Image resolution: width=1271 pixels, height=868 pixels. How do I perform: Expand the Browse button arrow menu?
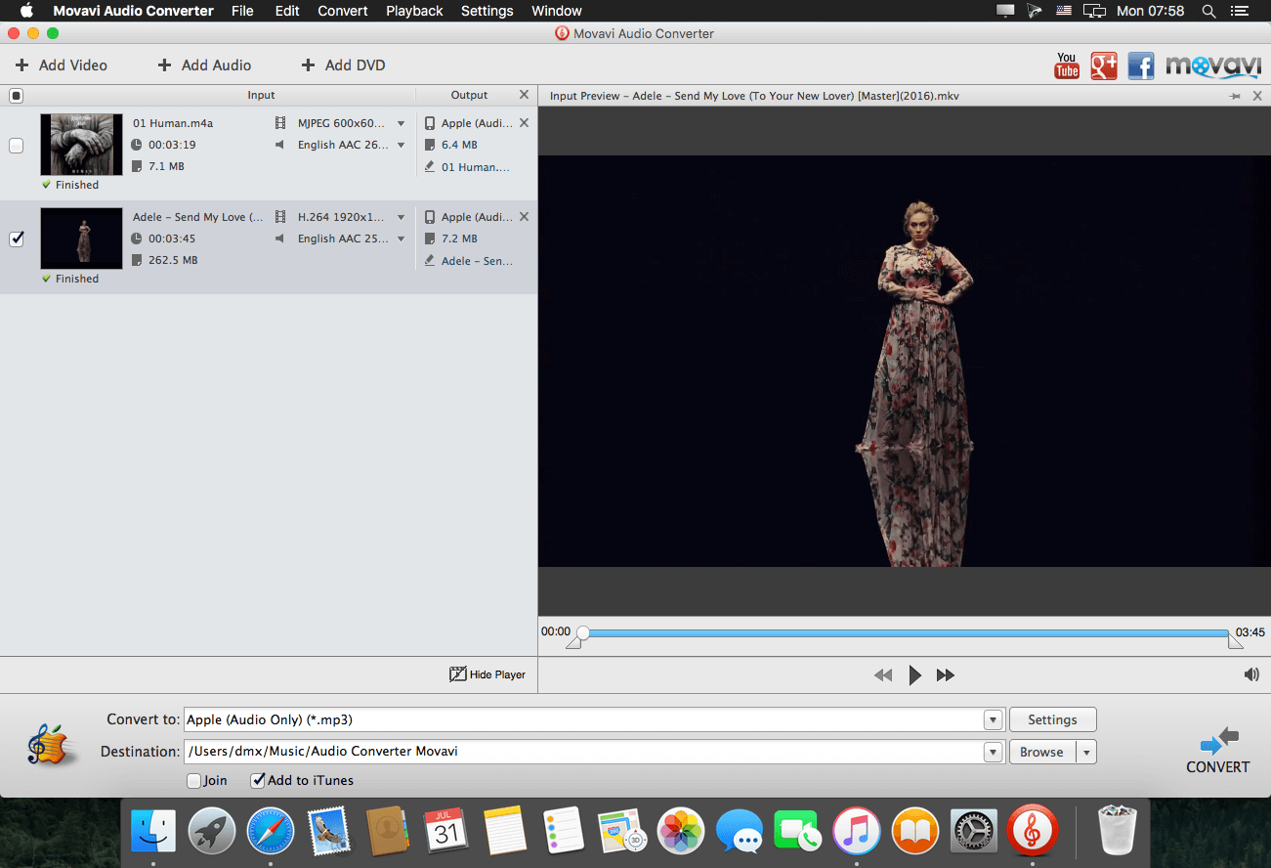(x=1086, y=752)
